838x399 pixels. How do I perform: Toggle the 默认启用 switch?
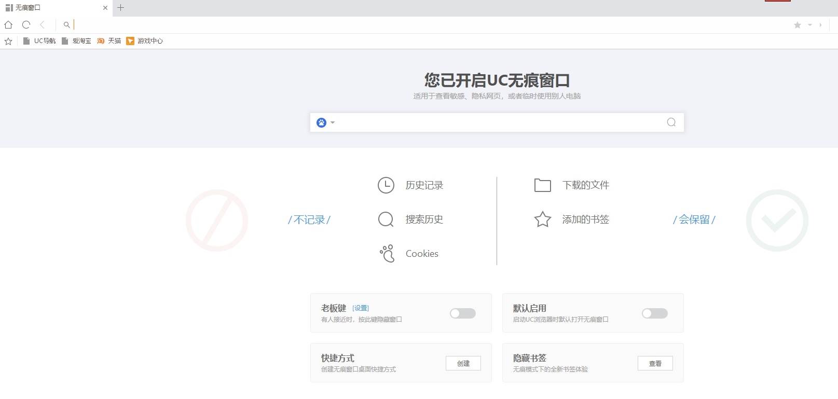655,313
